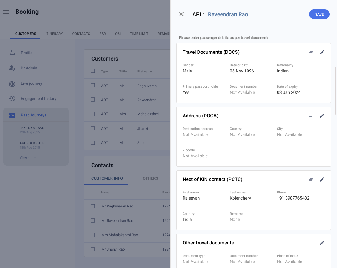Switch to the OTHERS tab in Contacts
The height and width of the screenshot is (268, 337).
pyautogui.click(x=150, y=178)
